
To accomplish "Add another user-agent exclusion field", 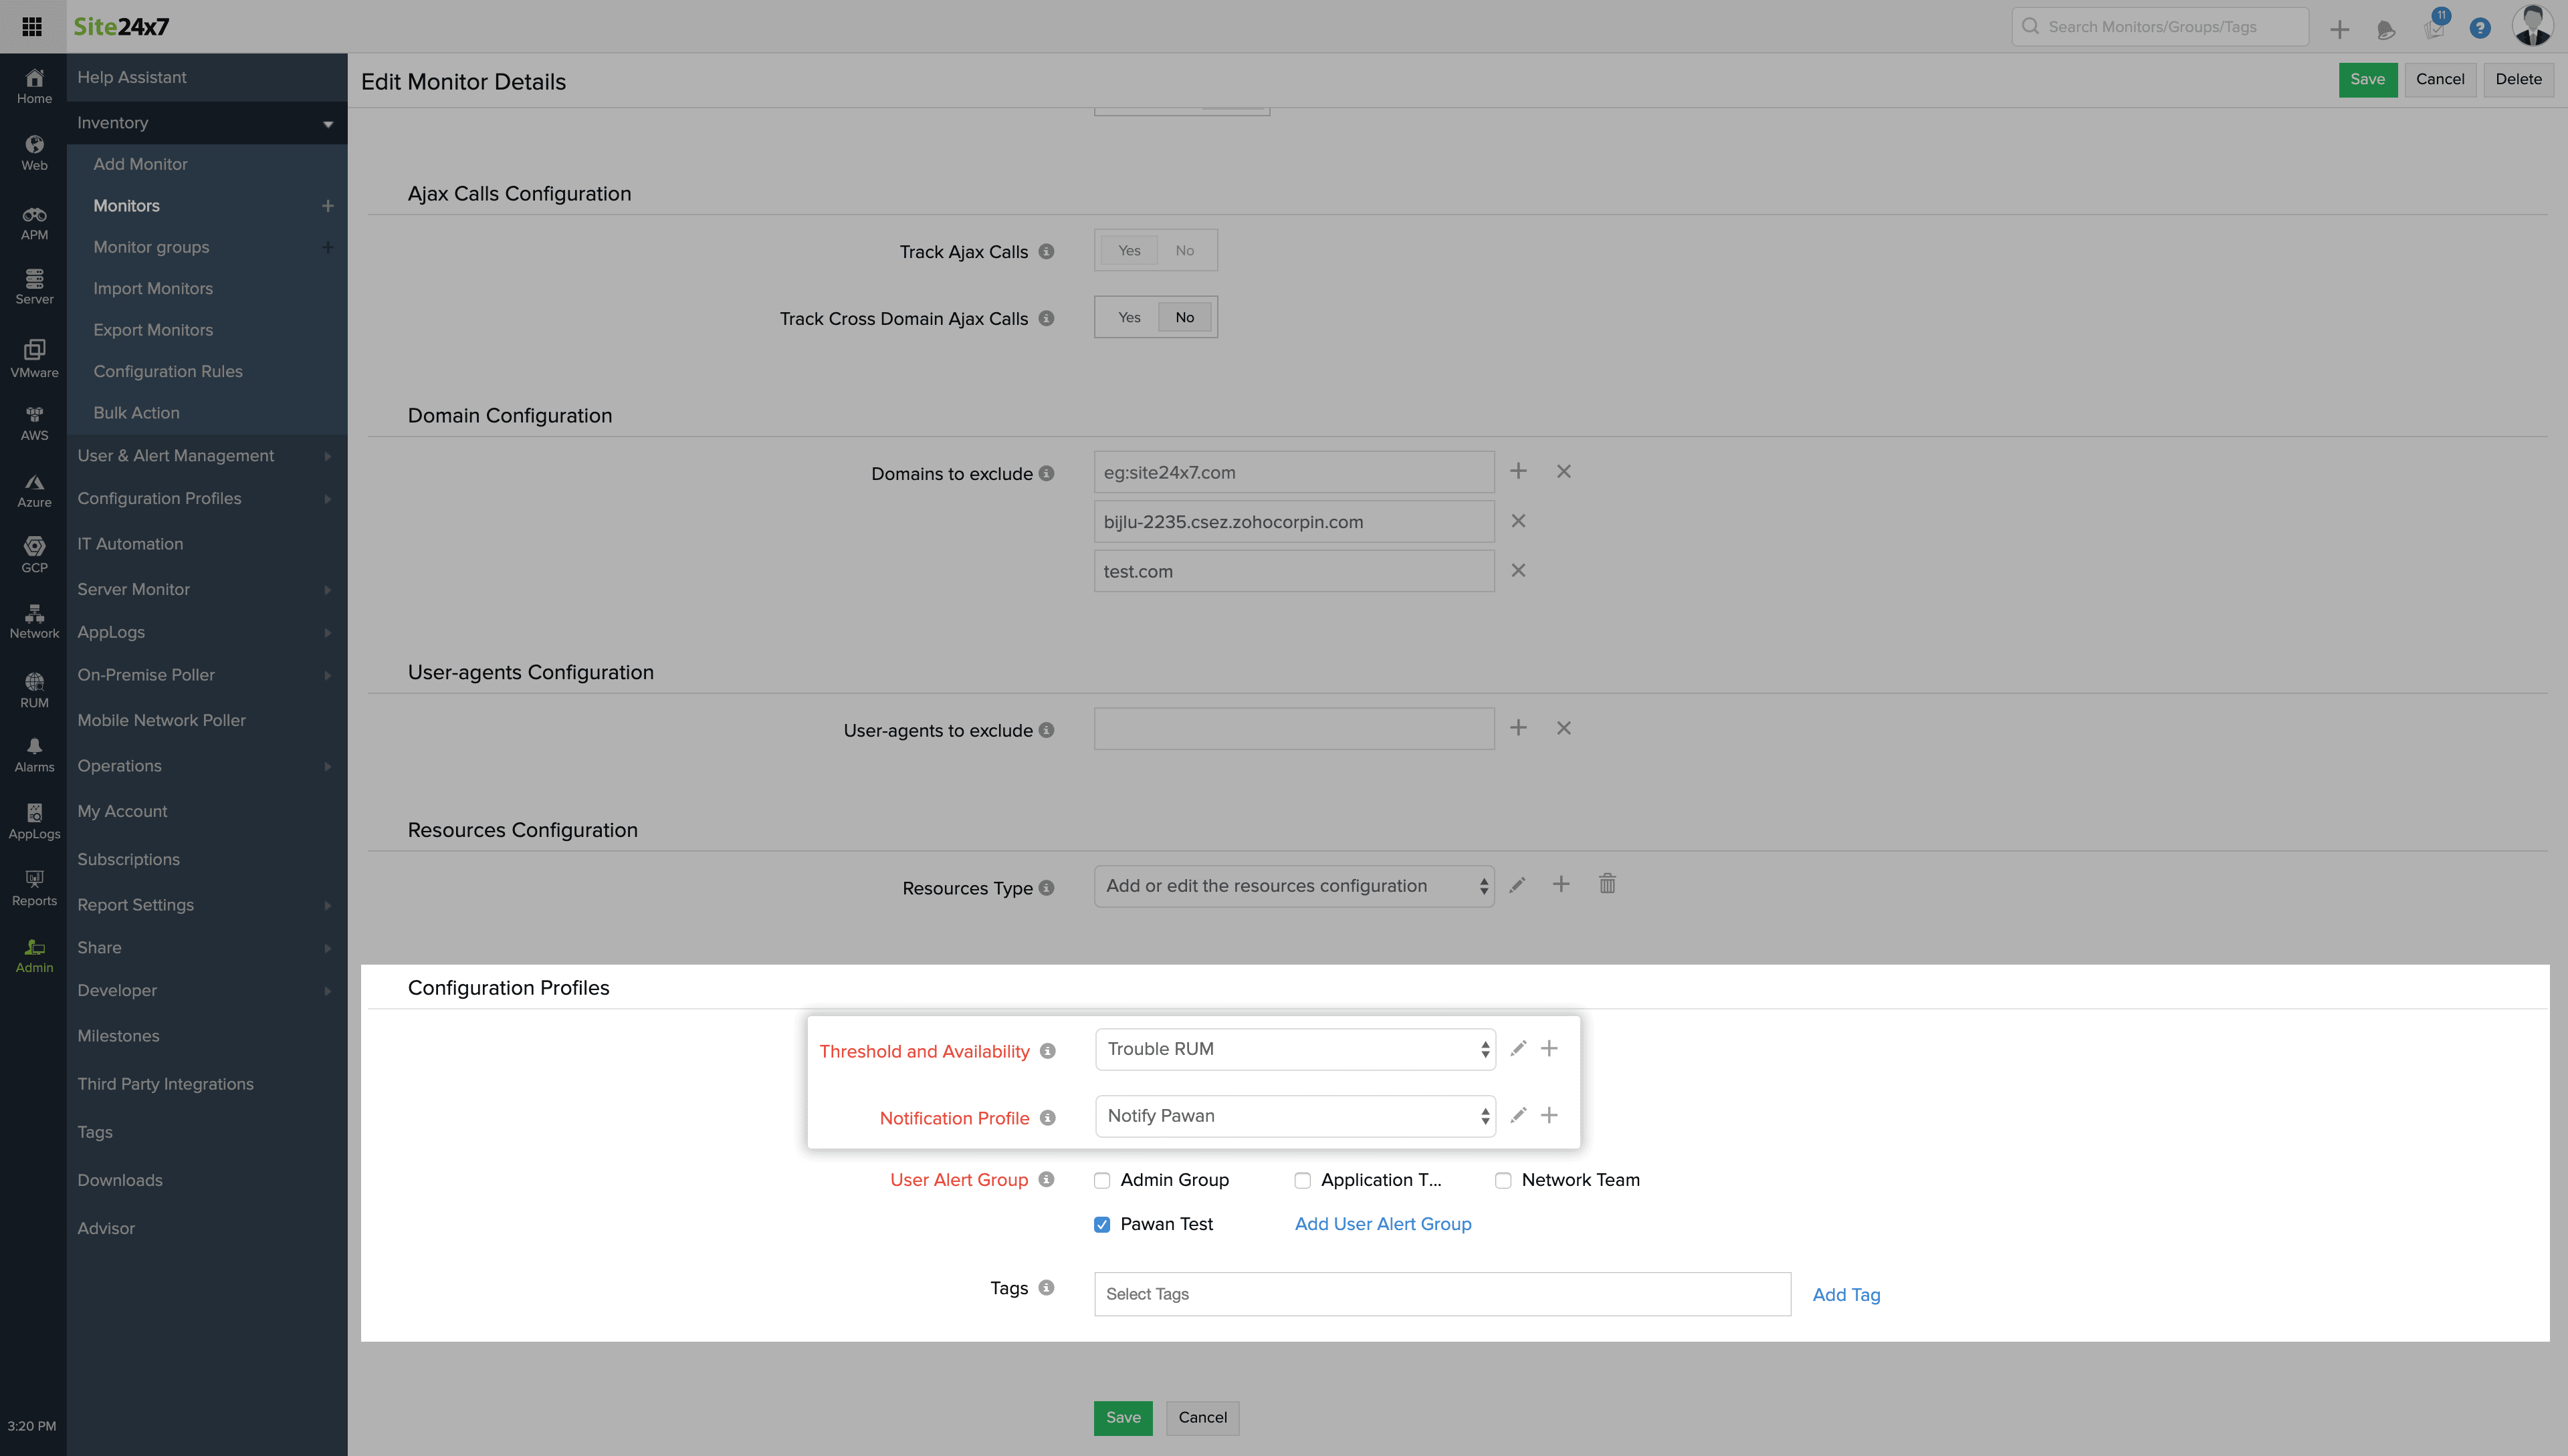I will pyautogui.click(x=1517, y=728).
